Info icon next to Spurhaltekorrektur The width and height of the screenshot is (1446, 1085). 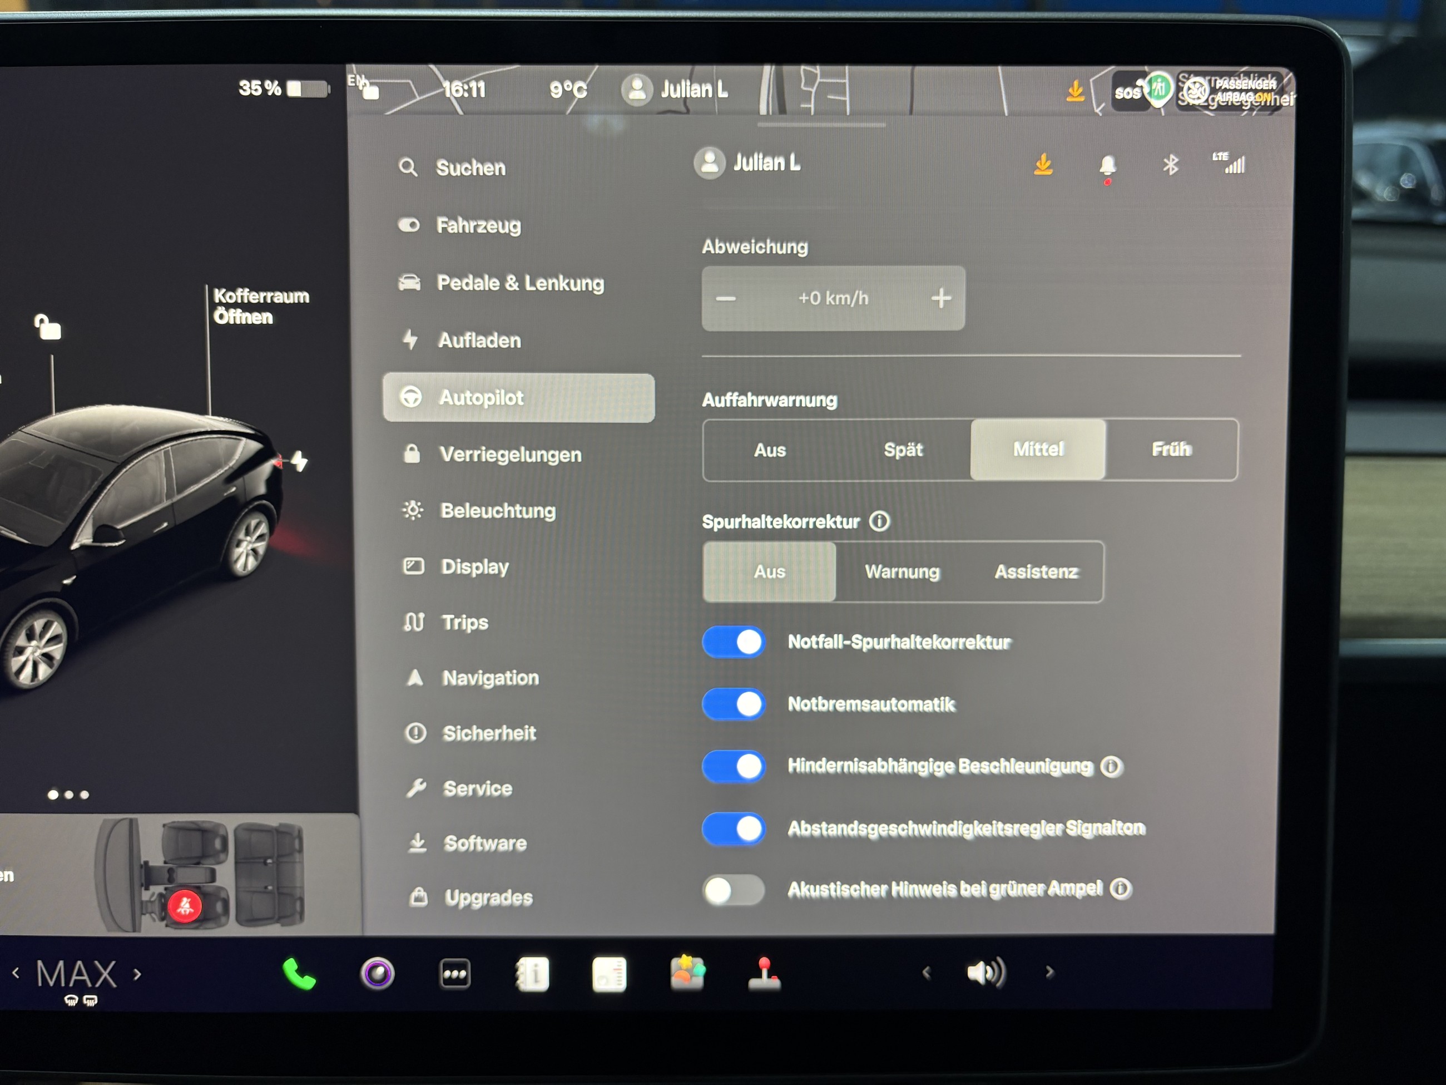[879, 521]
